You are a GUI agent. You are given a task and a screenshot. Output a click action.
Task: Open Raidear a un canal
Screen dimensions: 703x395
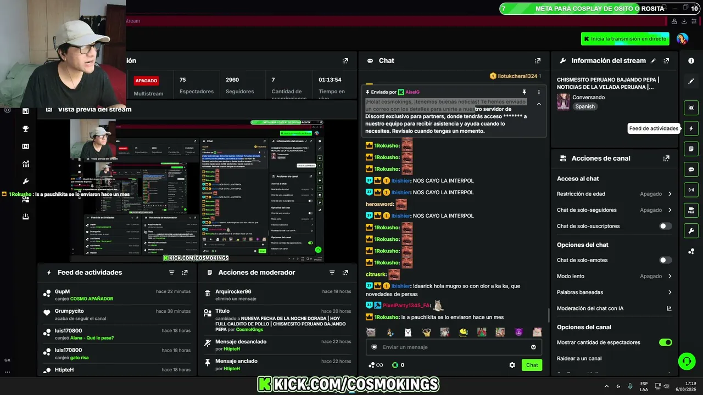coord(615,359)
